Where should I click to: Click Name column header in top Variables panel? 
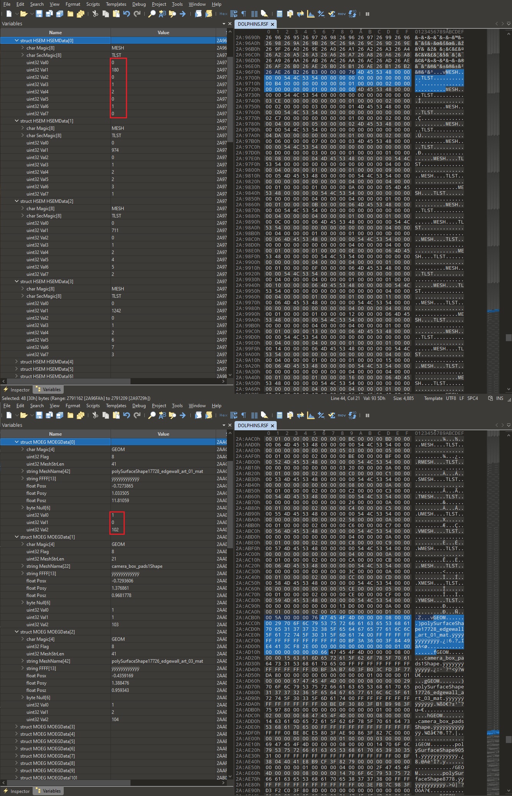click(55, 33)
